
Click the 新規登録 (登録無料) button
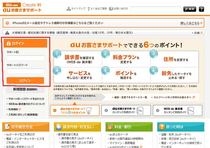point(25,89)
